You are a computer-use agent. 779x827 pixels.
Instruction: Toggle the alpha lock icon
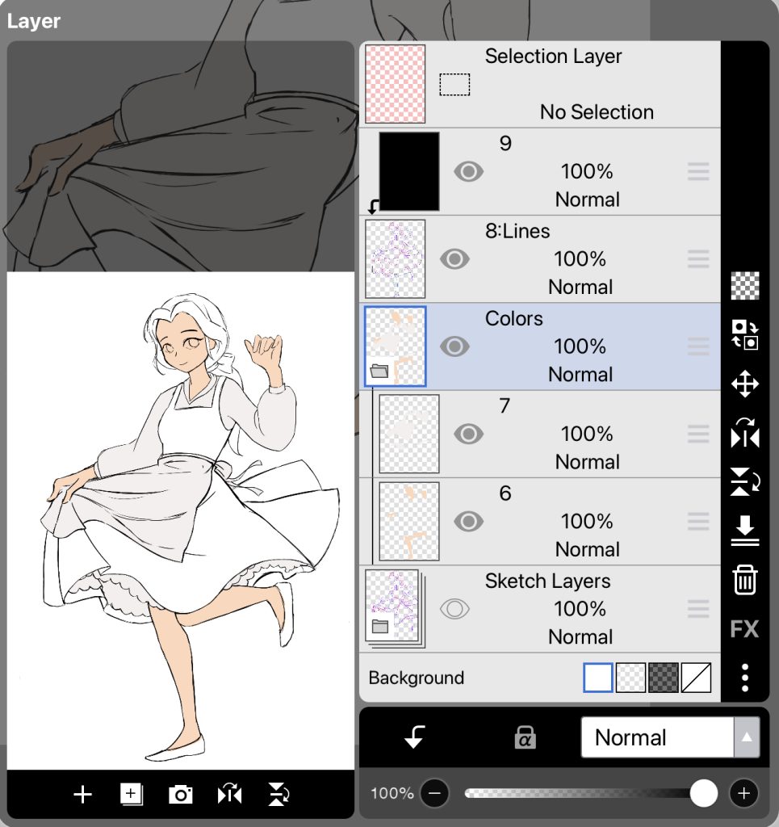click(x=525, y=737)
